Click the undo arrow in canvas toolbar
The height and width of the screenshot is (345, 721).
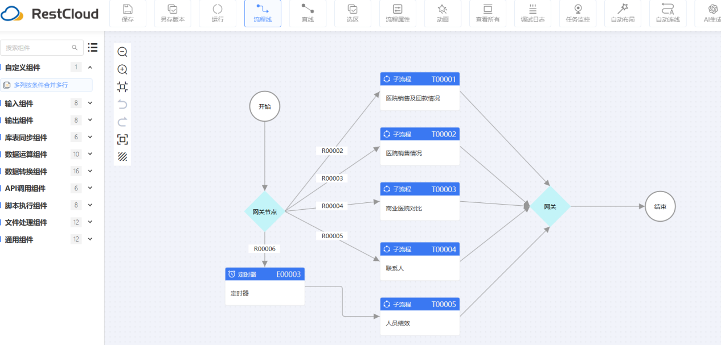click(122, 105)
